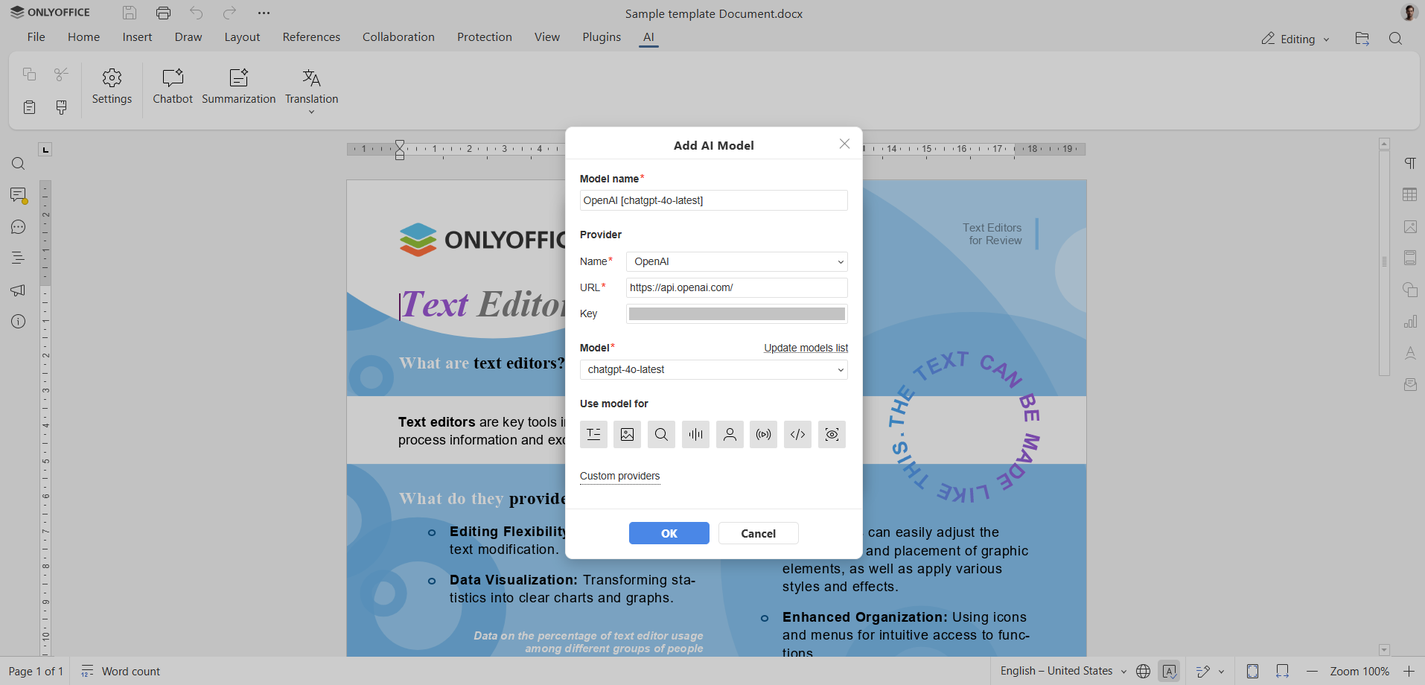1425x685 pixels.
Task: Show the headings navigation panel
Action: pyautogui.click(x=19, y=258)
